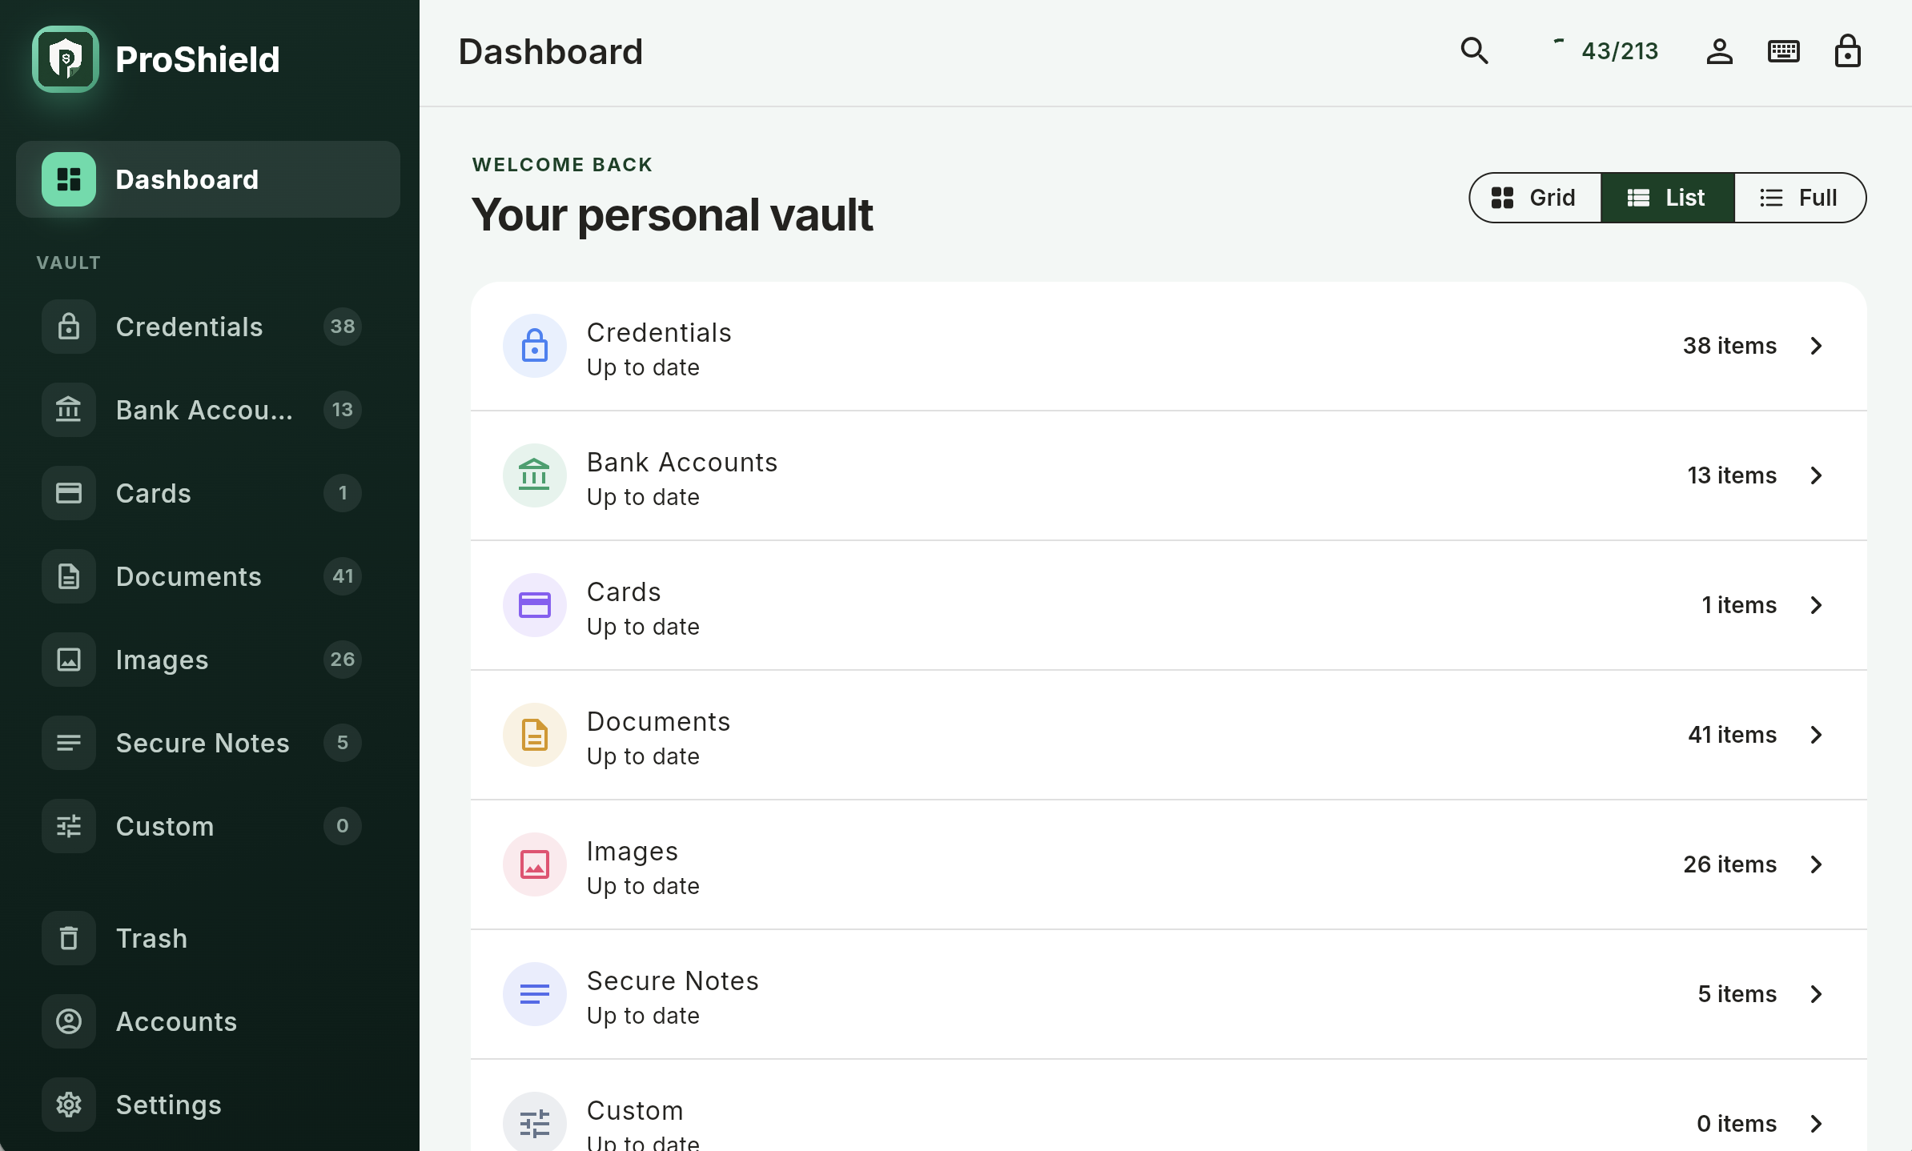Click the Trash bin icon in sidebar
The height and width of the screenshot is (1151, 1912).
[69, 938]
